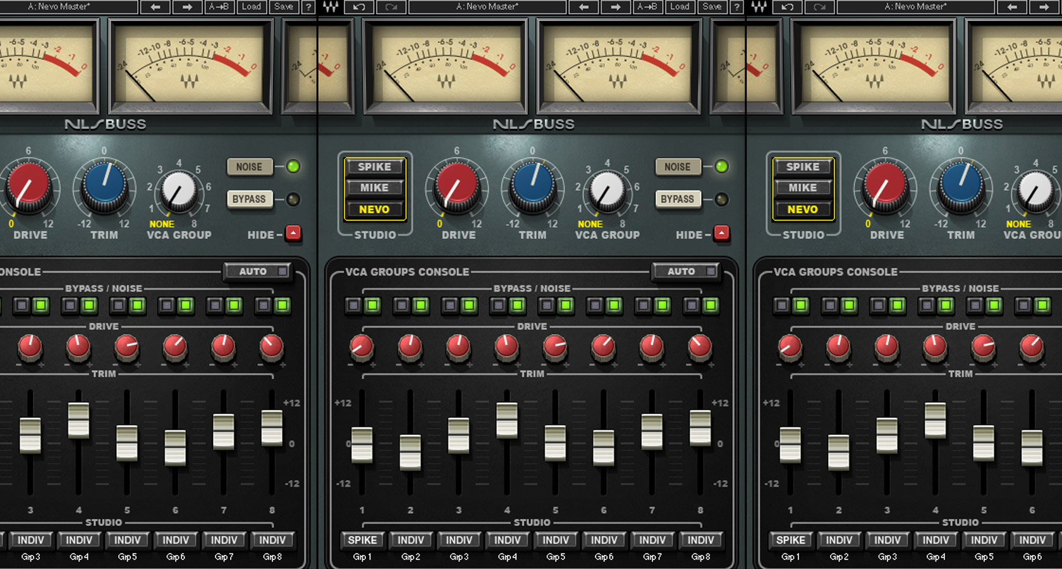Collapse console with red HIDE arrow, left plugin
Image resolution: width=1062 pixels, height=569 pixels.
[x=293, y=233]
